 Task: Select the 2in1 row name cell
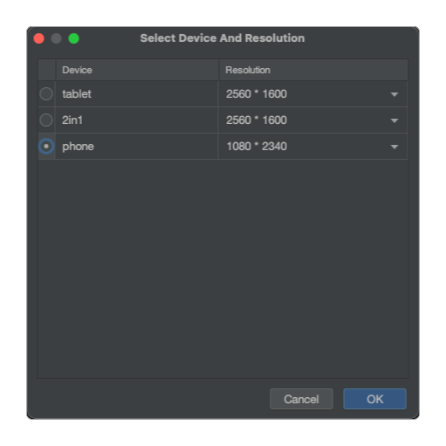[136, 120]
